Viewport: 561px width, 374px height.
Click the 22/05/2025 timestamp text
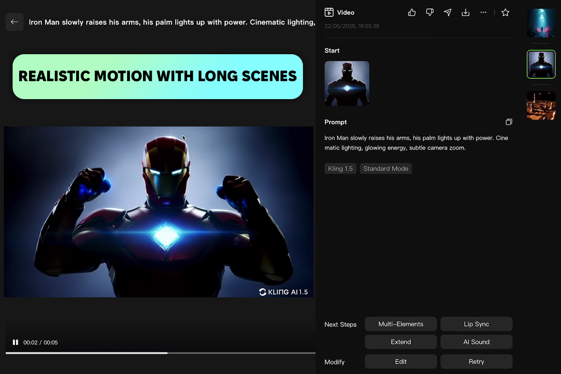[352, 26]
